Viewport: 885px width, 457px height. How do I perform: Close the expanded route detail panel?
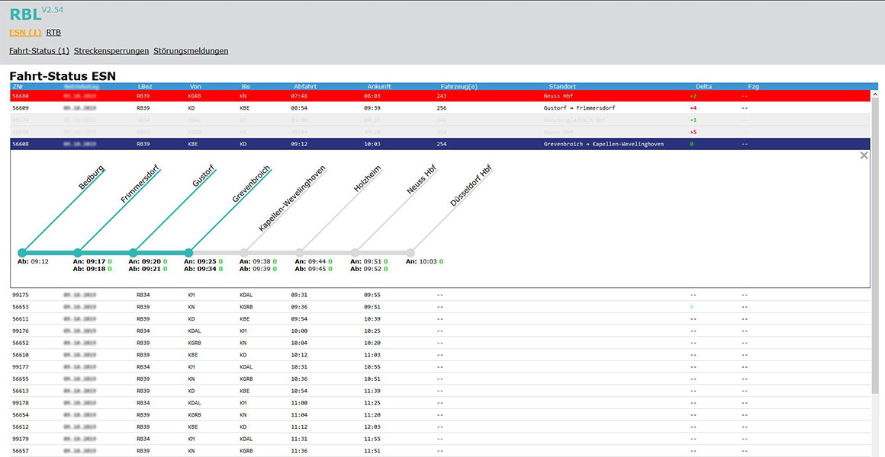point(864,155)
